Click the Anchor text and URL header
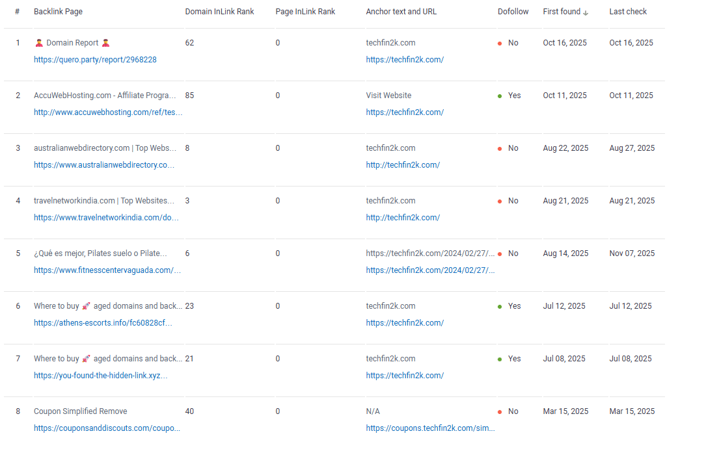The width and height of the screenshot is (706, 453). pos(401,11)
